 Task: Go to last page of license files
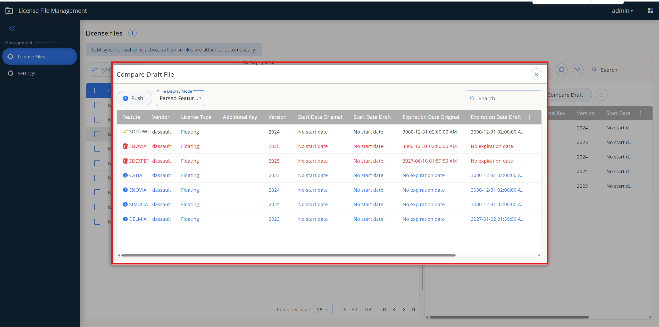pos(413,310)
